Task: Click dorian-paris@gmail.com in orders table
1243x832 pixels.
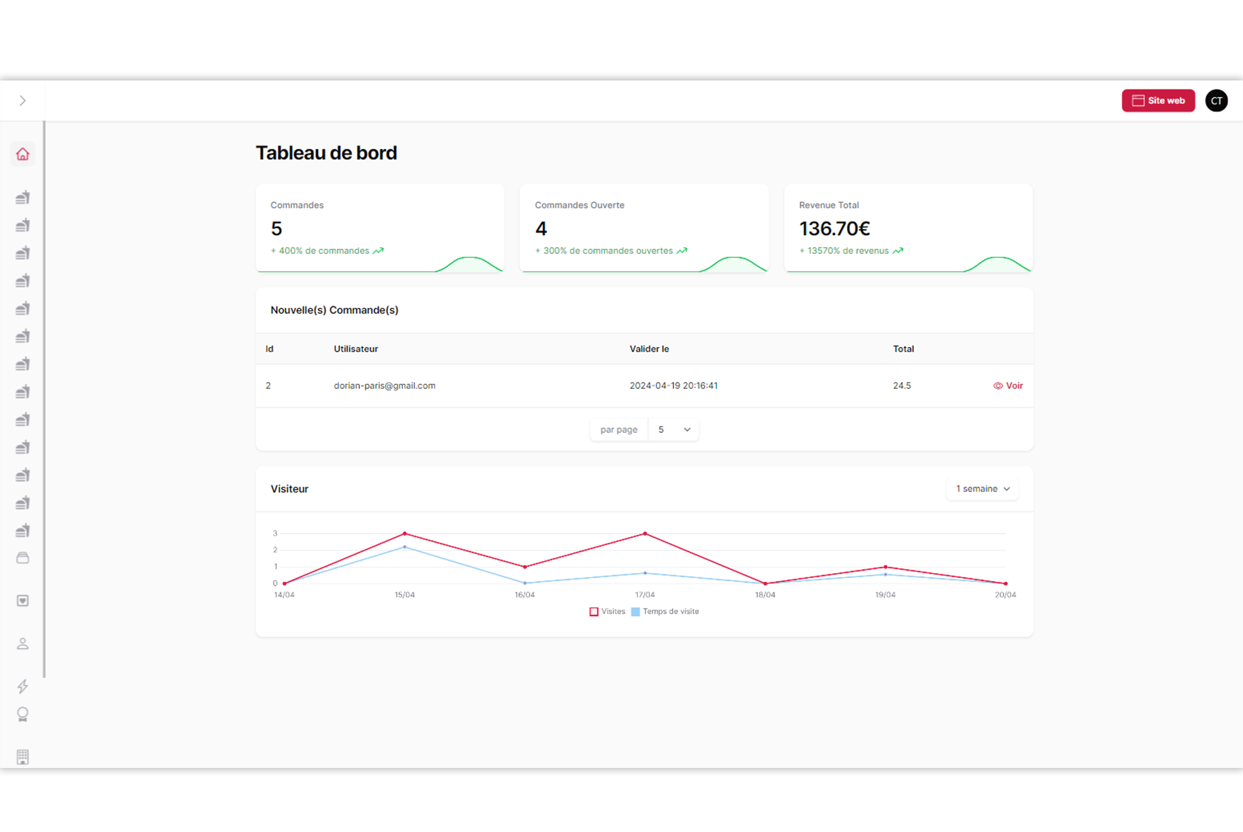Action: click(x=384, y=386)
